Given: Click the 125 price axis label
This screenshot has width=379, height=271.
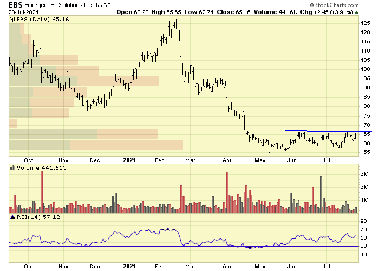Looking at the screenshot, I should [x=365, y=23].
